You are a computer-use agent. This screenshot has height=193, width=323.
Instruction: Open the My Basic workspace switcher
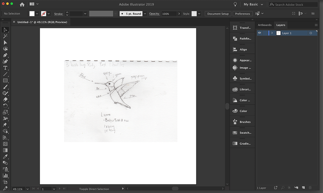coord(253,4)
